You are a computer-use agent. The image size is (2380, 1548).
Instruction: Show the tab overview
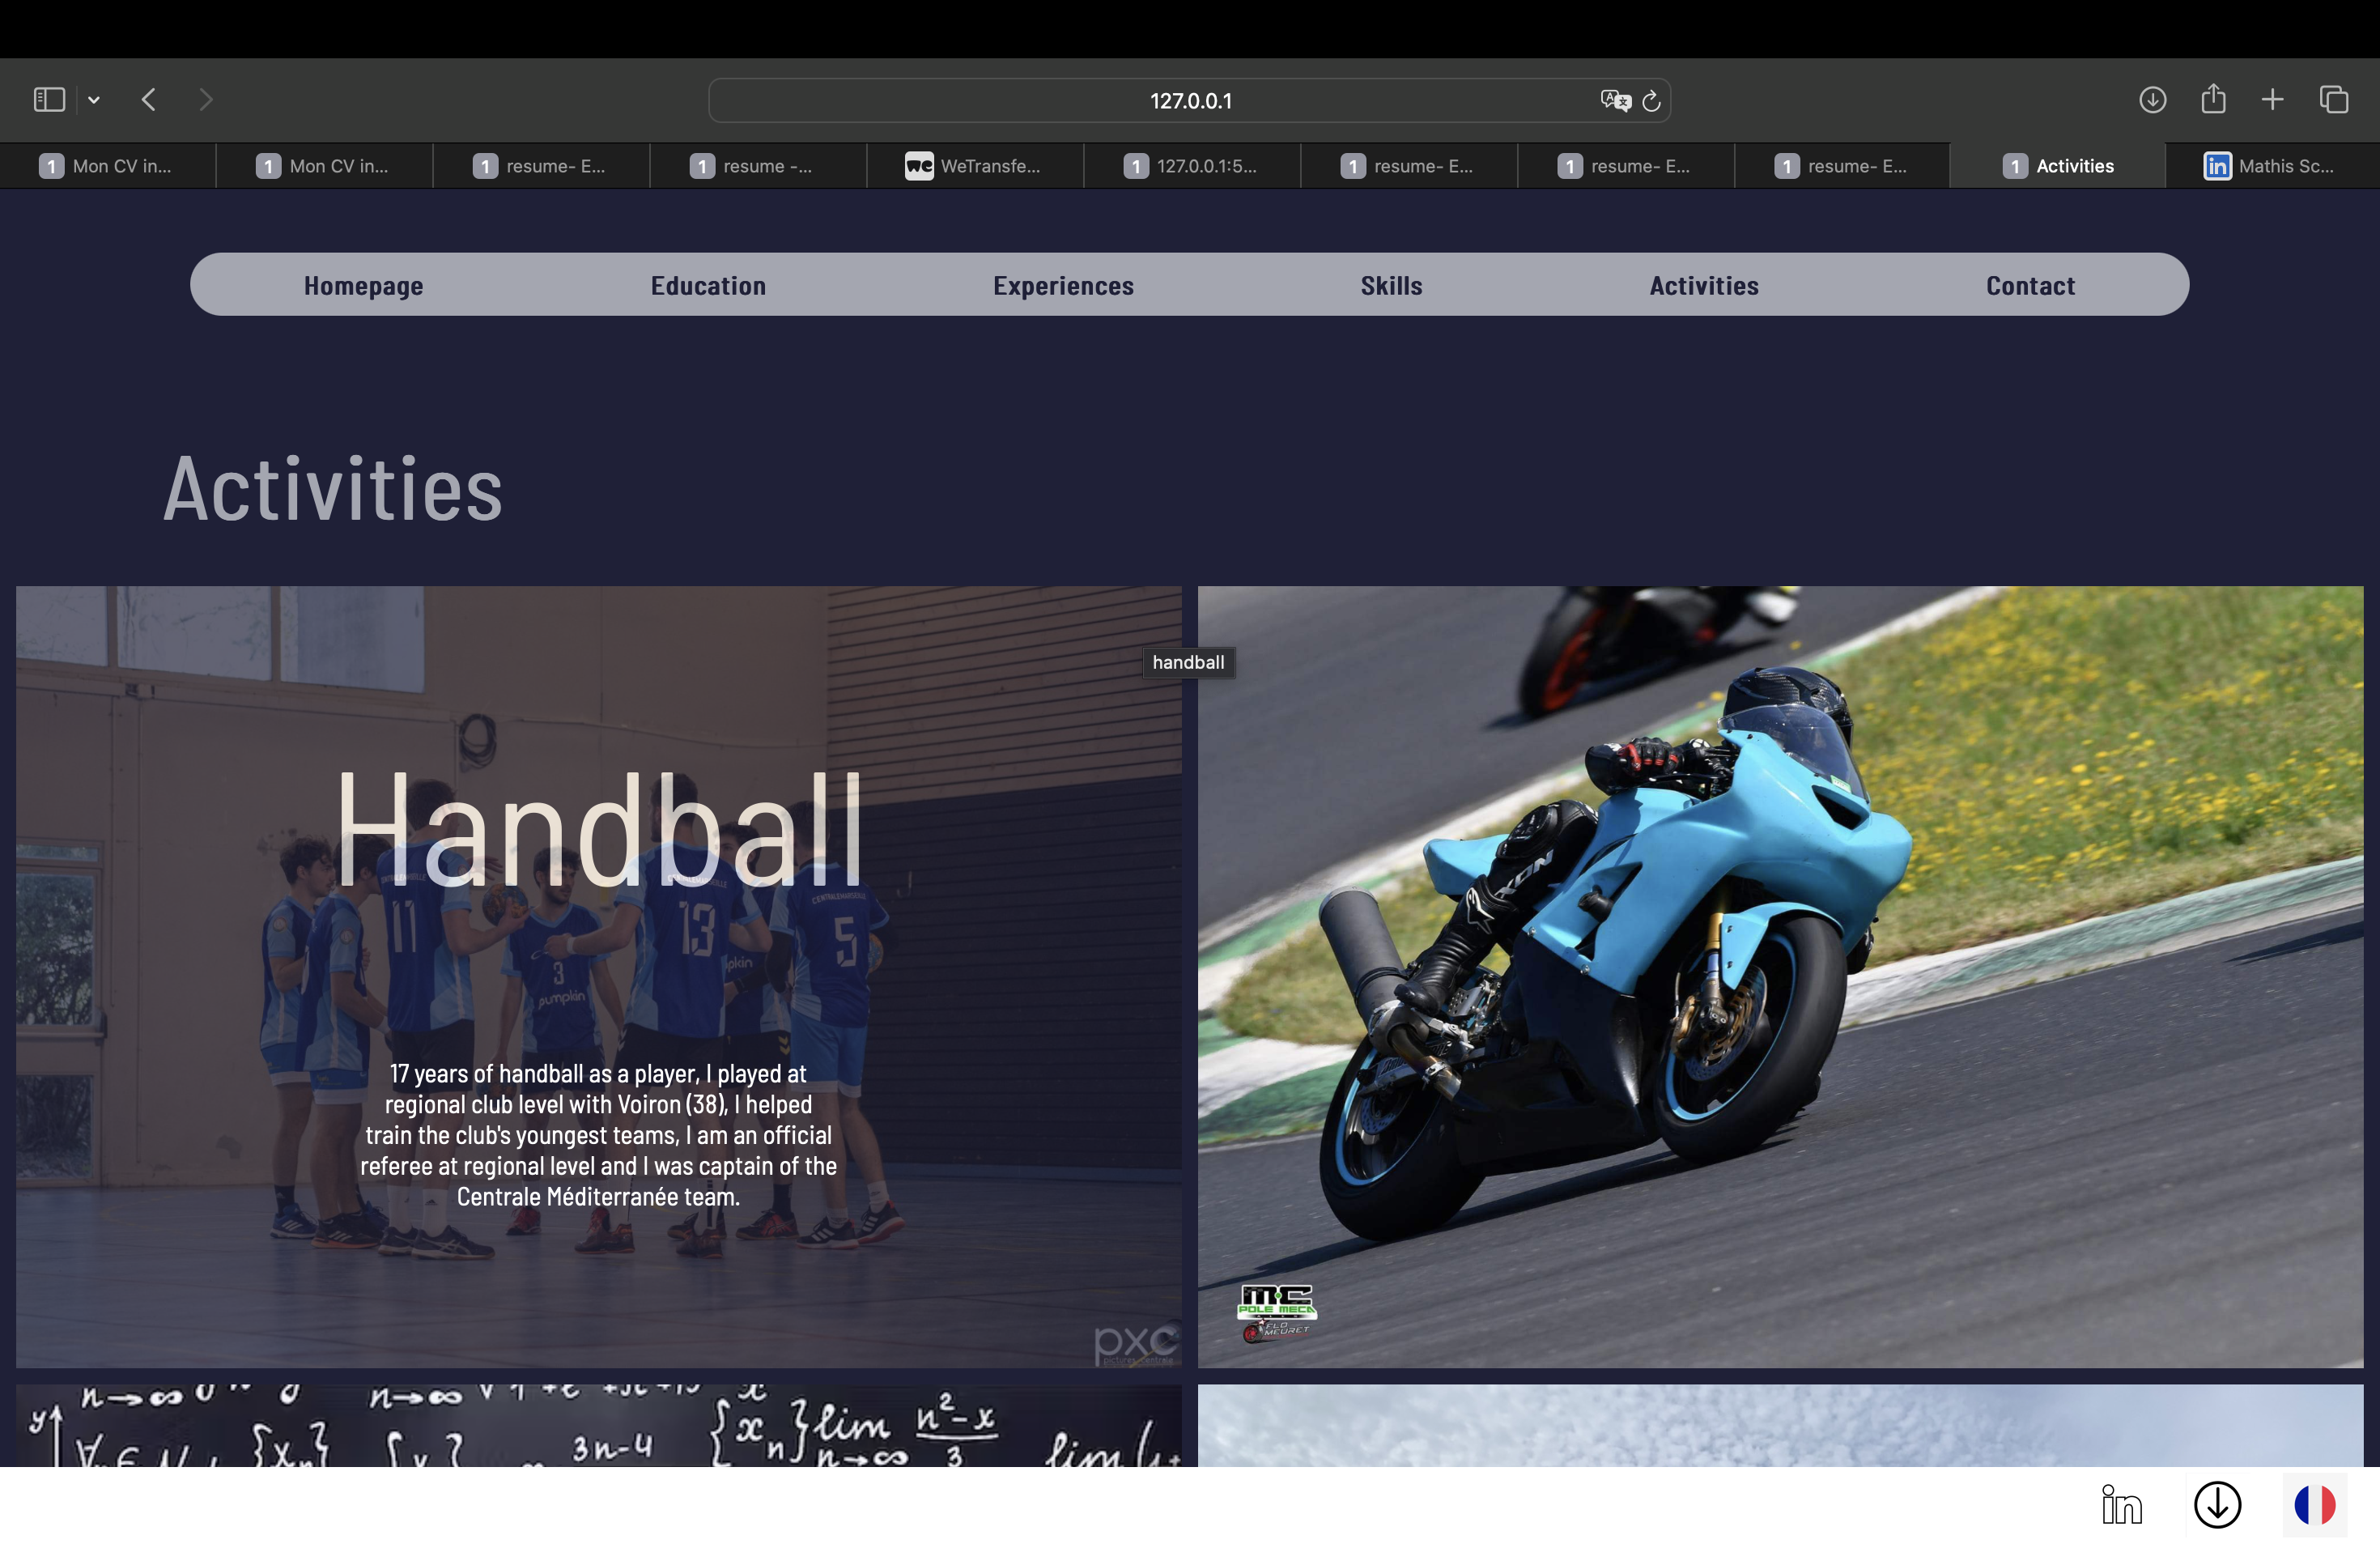click(2334, 100)
